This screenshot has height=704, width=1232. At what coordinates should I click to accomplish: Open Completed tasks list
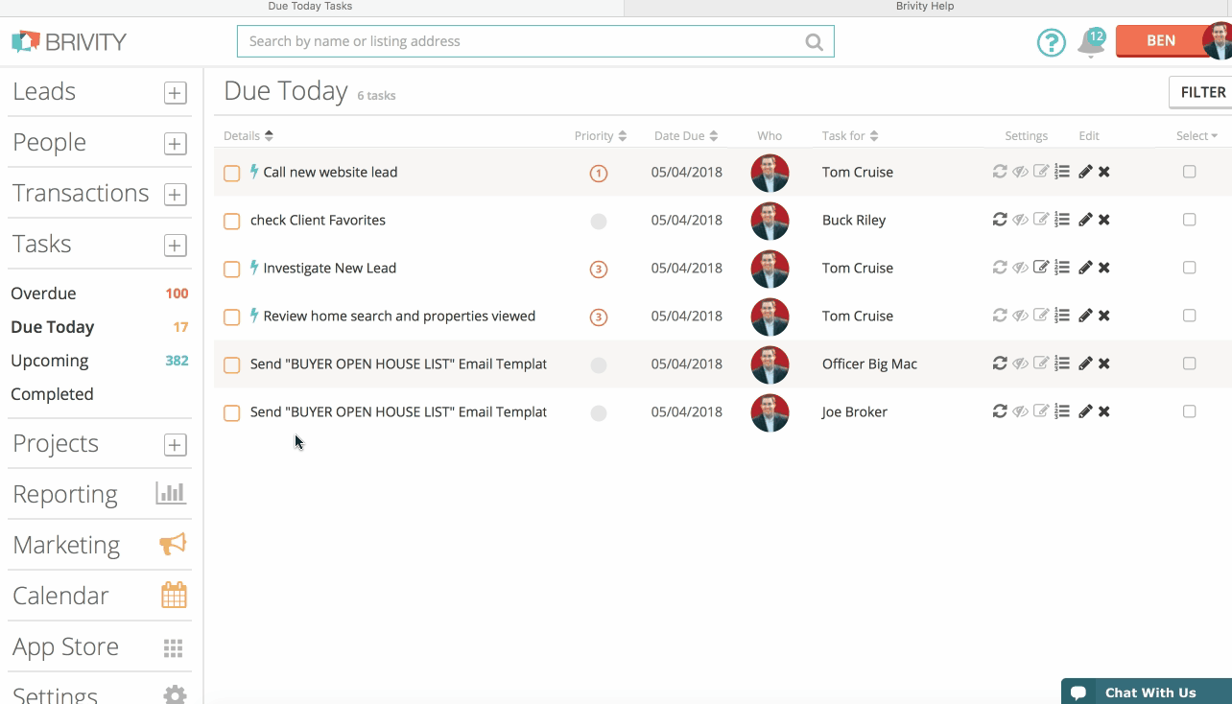pos(52,394)
